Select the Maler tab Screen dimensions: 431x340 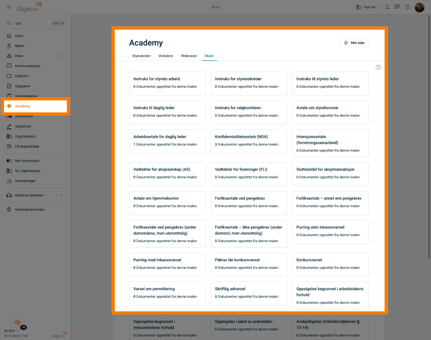point(209,56)
